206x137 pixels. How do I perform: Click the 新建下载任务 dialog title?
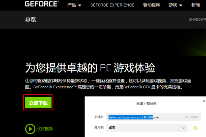(x=147, y=103)
